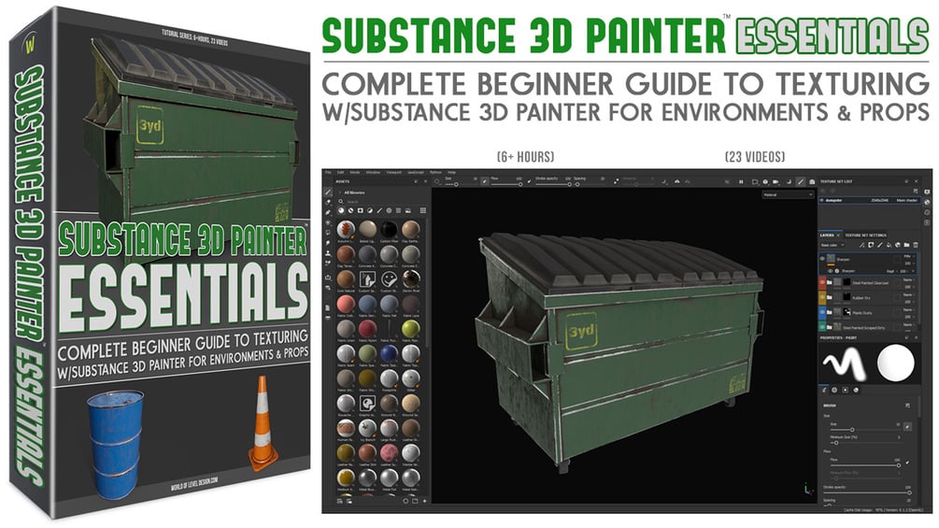Click the video camera icon in viewport toolbar
939x528 pixels.
point(775,181)
